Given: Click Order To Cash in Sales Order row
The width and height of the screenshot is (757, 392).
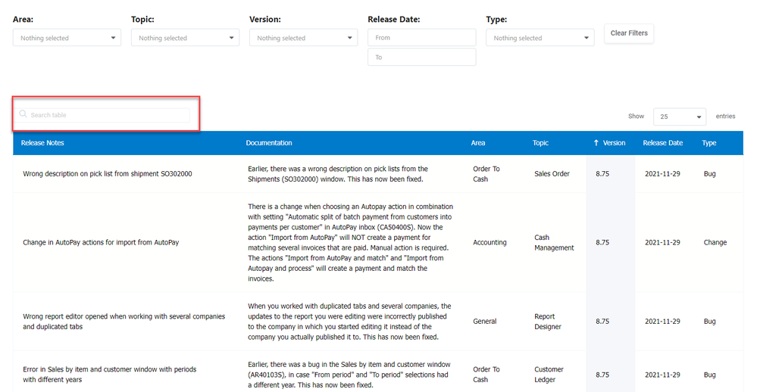Looking at the screenshot, I should (486, 174).
